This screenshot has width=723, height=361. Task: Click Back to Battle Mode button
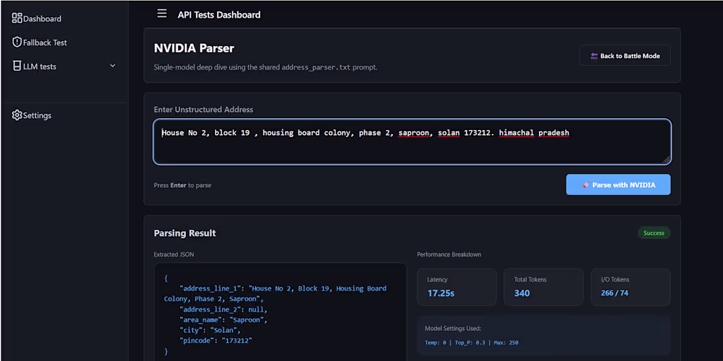pos(625,56)
